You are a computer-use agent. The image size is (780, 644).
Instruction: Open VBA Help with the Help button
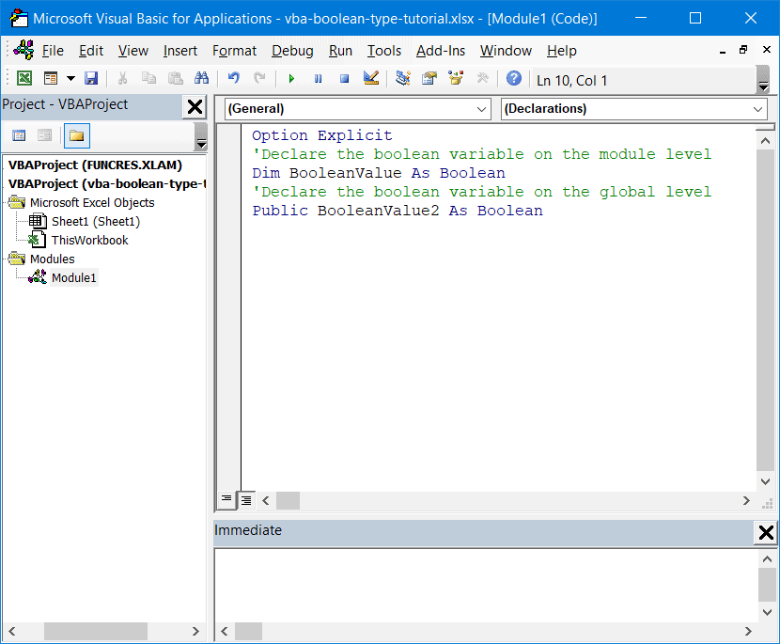click(x=513, y=80)
